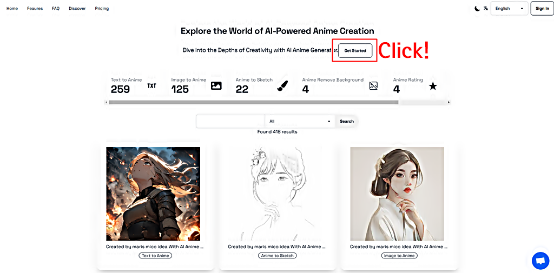Click the translate language icon
Image resolution: width=554 pixels, height=273 pixels.
point(486,9)
